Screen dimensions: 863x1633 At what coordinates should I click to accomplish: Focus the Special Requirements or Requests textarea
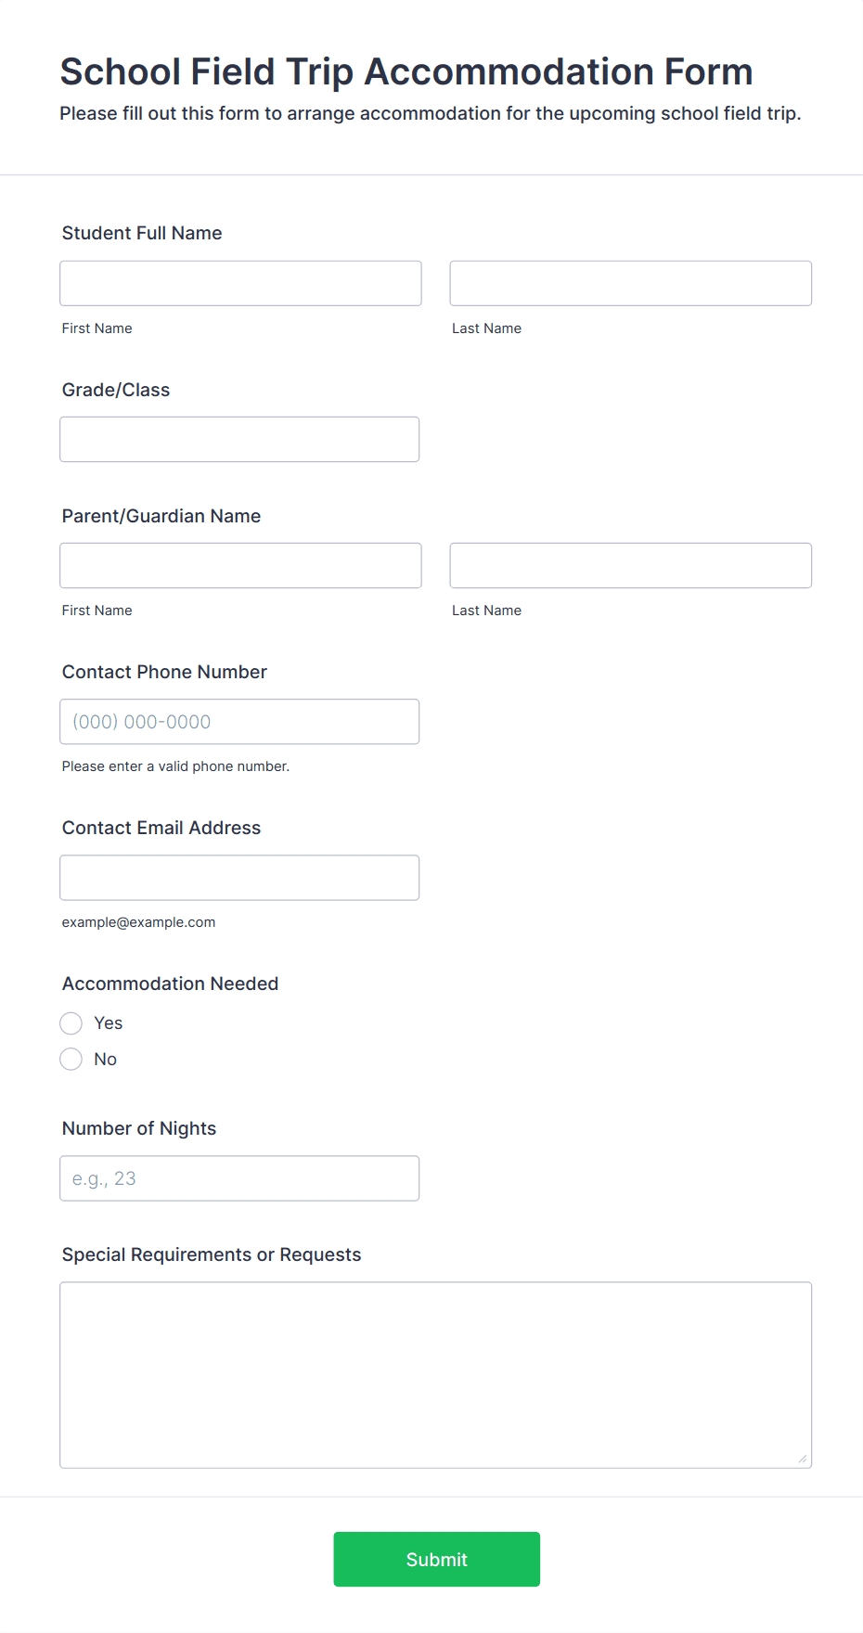click(435, 1374)
